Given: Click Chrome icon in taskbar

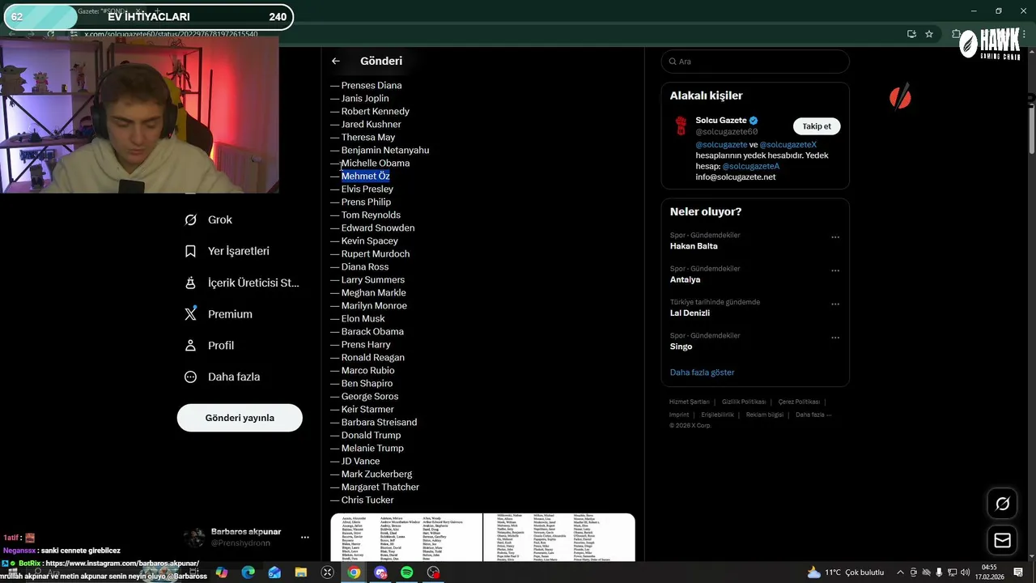Looking at the screenshot, I should [x=354, y=572].
